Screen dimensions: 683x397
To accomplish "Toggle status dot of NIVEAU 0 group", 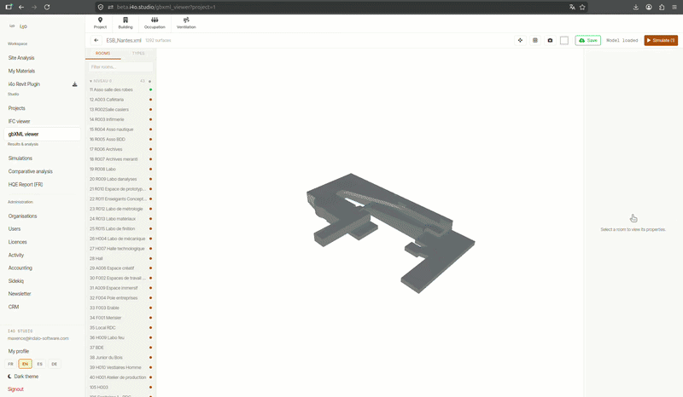I will 150,81.
